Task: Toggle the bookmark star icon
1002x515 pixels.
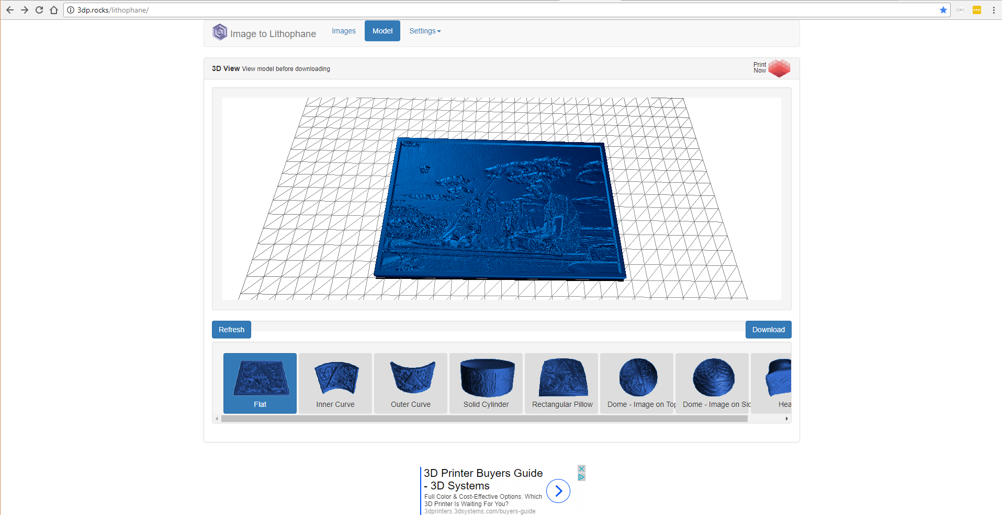Action: pos(943,10)
